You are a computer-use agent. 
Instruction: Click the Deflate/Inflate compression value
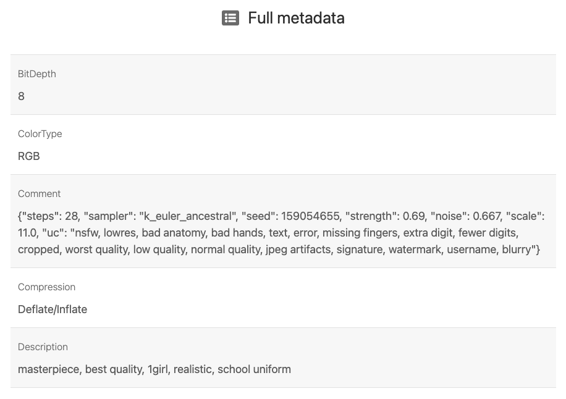coord(53,309)
